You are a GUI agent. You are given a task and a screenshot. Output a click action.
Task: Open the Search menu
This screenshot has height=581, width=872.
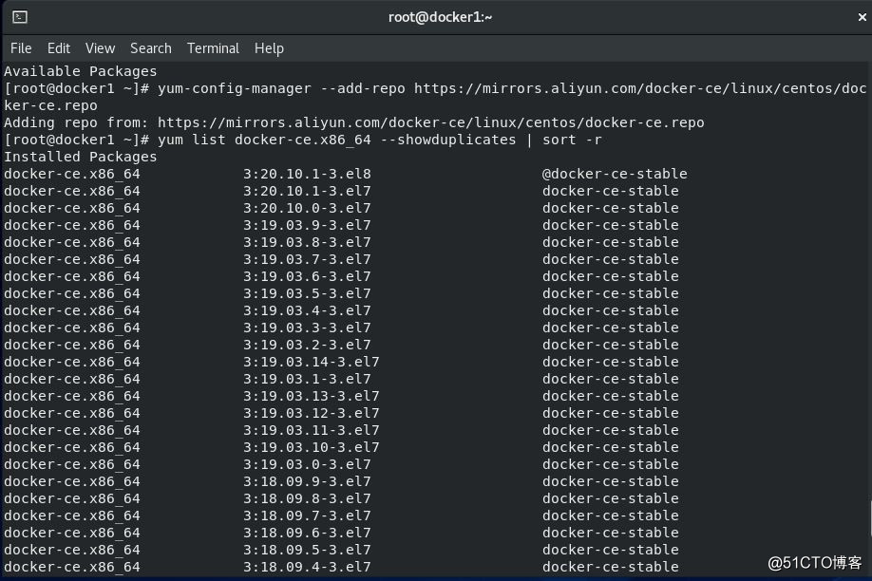pyautogui.click(x=151, y=48)
